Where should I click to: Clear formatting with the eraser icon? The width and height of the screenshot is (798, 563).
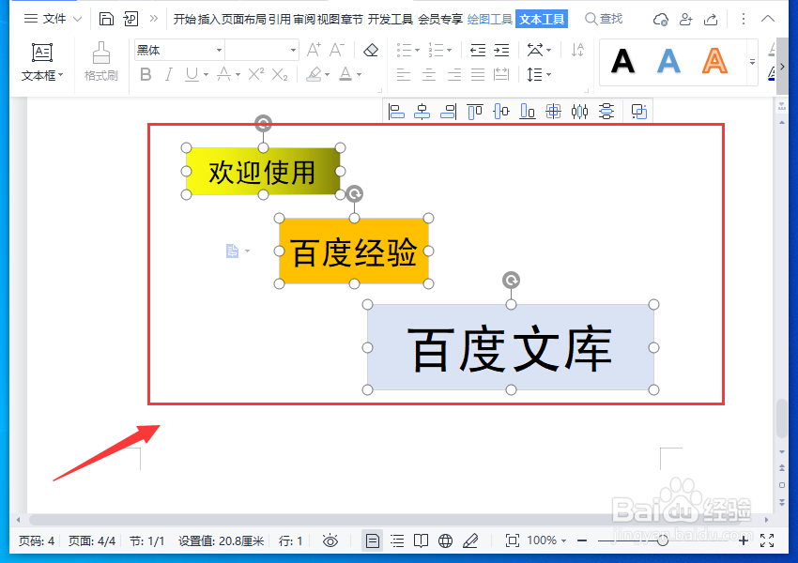pyautogui.click(x=371, y=50)
